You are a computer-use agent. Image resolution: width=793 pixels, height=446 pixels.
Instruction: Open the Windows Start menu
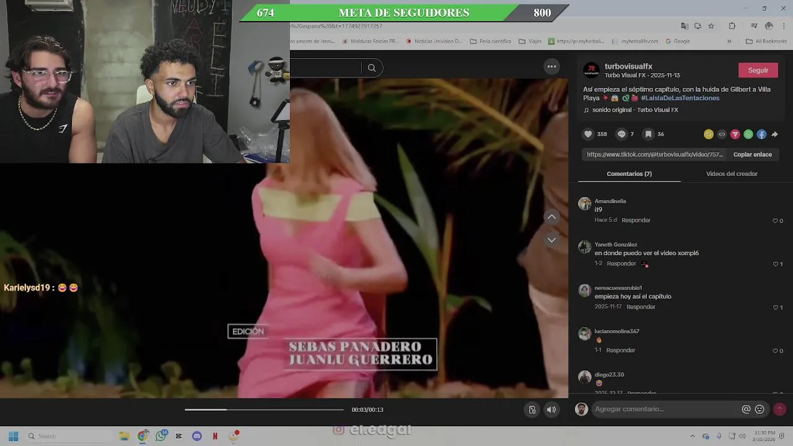tap(13, 436)
